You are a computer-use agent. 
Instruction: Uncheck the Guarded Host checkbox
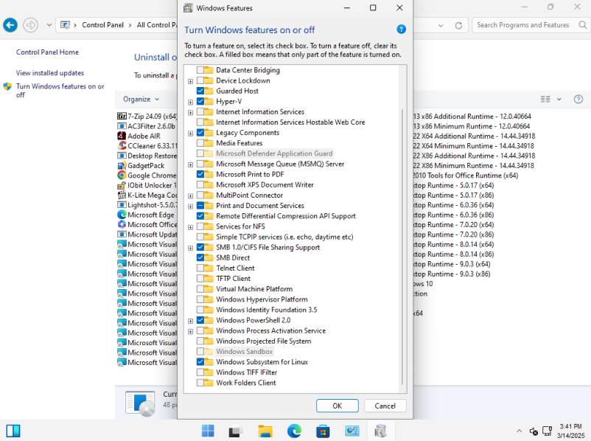[200, 91]
